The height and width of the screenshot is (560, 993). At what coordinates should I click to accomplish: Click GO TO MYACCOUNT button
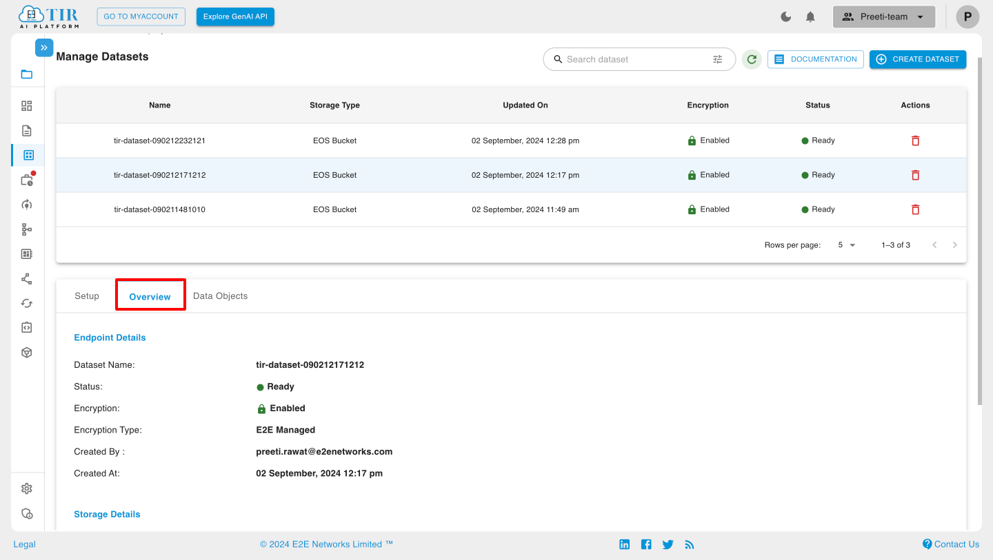click(x=141, y=17)
